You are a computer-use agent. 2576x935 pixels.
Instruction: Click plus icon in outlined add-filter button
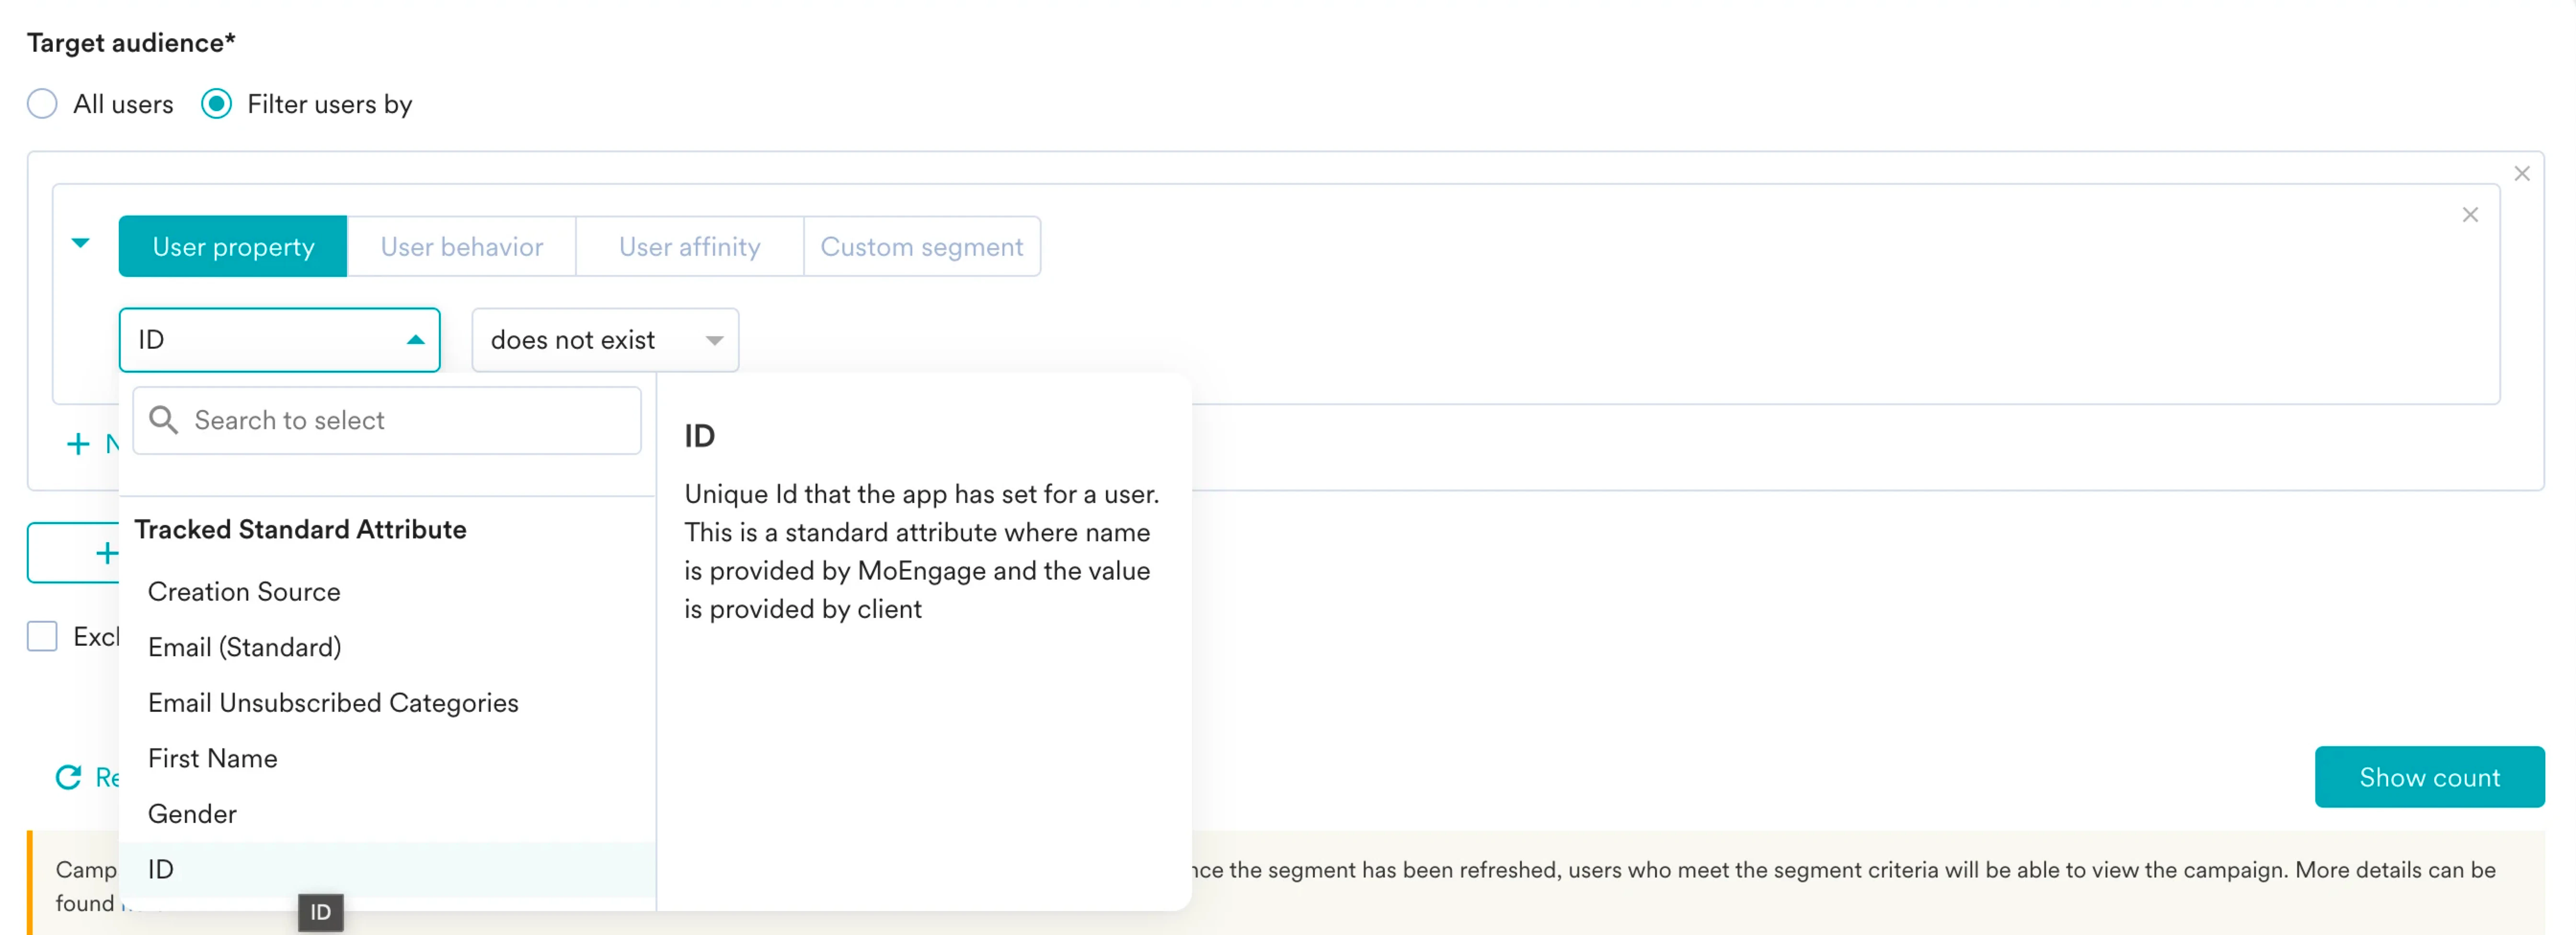(x=106, y=553)
